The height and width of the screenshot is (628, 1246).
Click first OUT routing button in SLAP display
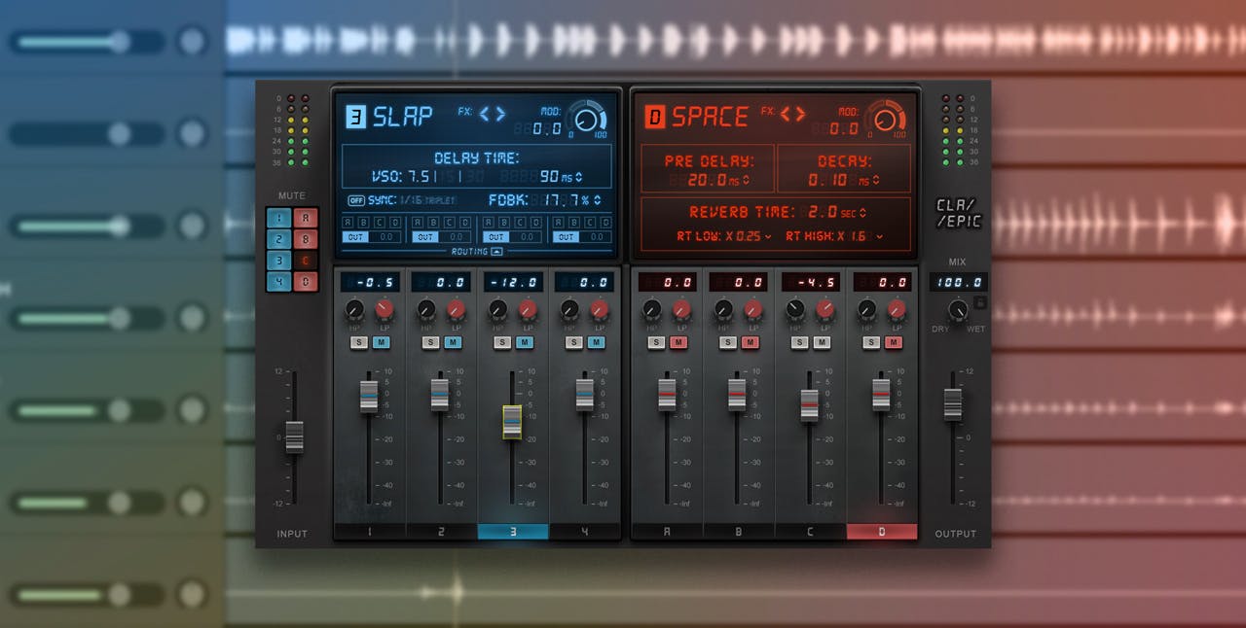click(354, 237)
